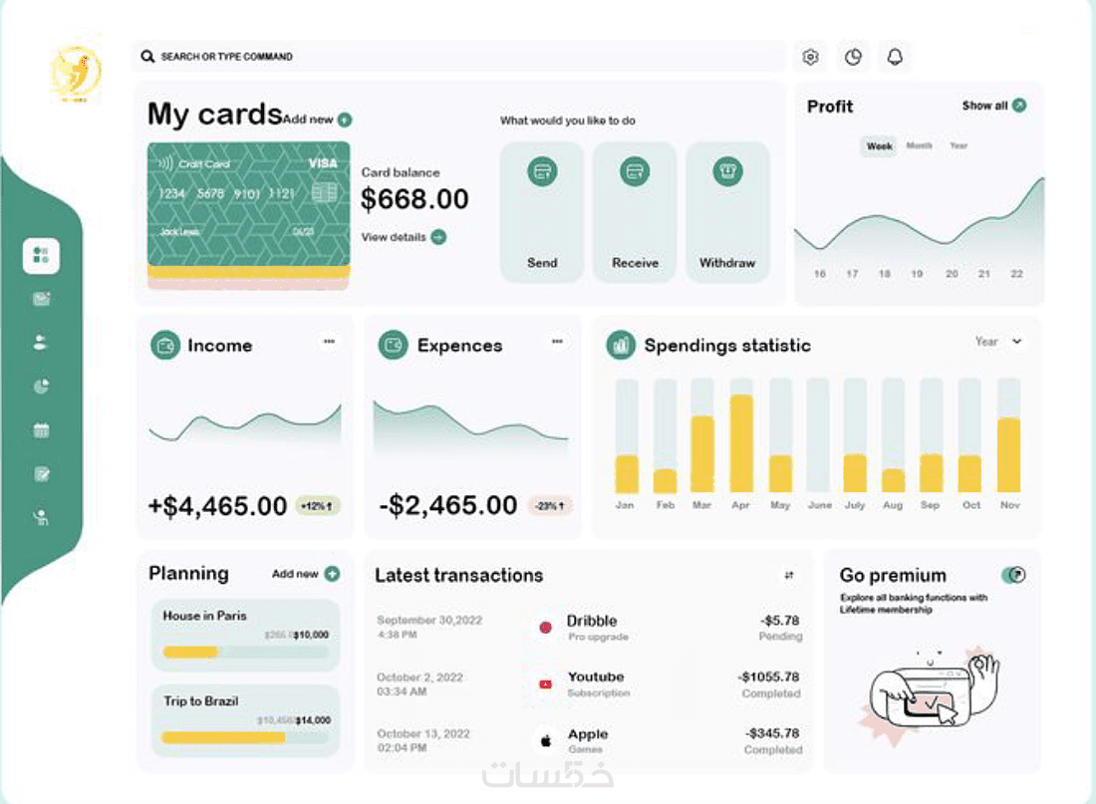Click plus icon next to My cards Add new
This screenshot has width=1096, height=804.
pyautogui.click(x=345, y=120)
